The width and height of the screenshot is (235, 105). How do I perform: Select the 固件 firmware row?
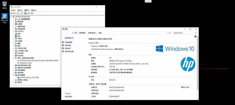[19, 36]
